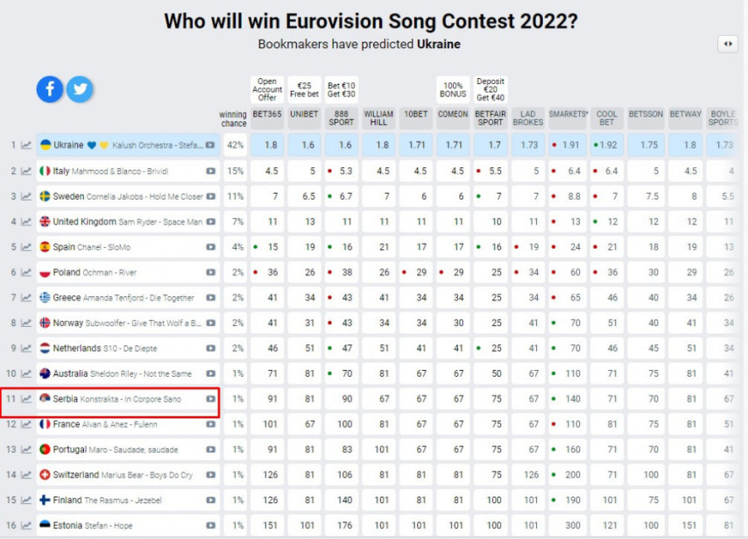Open the odds history chart icon for Ukraine

click(27, 145)
